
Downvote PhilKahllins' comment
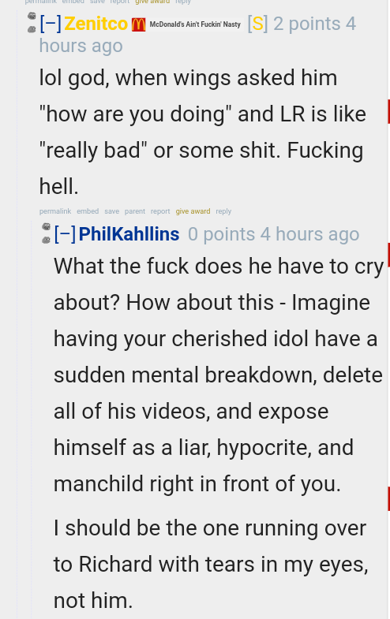pyautogui.click(x=47, y=240)
